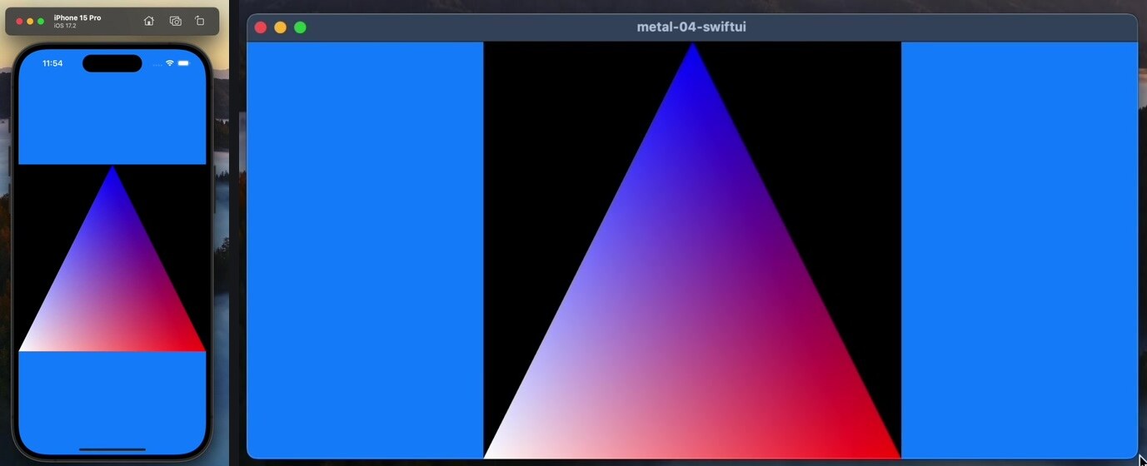Screen dimensions: 1147x466
Task: Click the iPhone 15 Pro simulator title
Action: (x=77, y=17)
